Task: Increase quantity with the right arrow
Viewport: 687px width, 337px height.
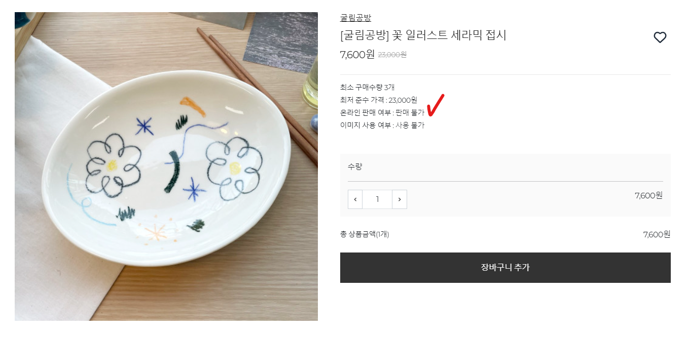Action: pos(400,199)
